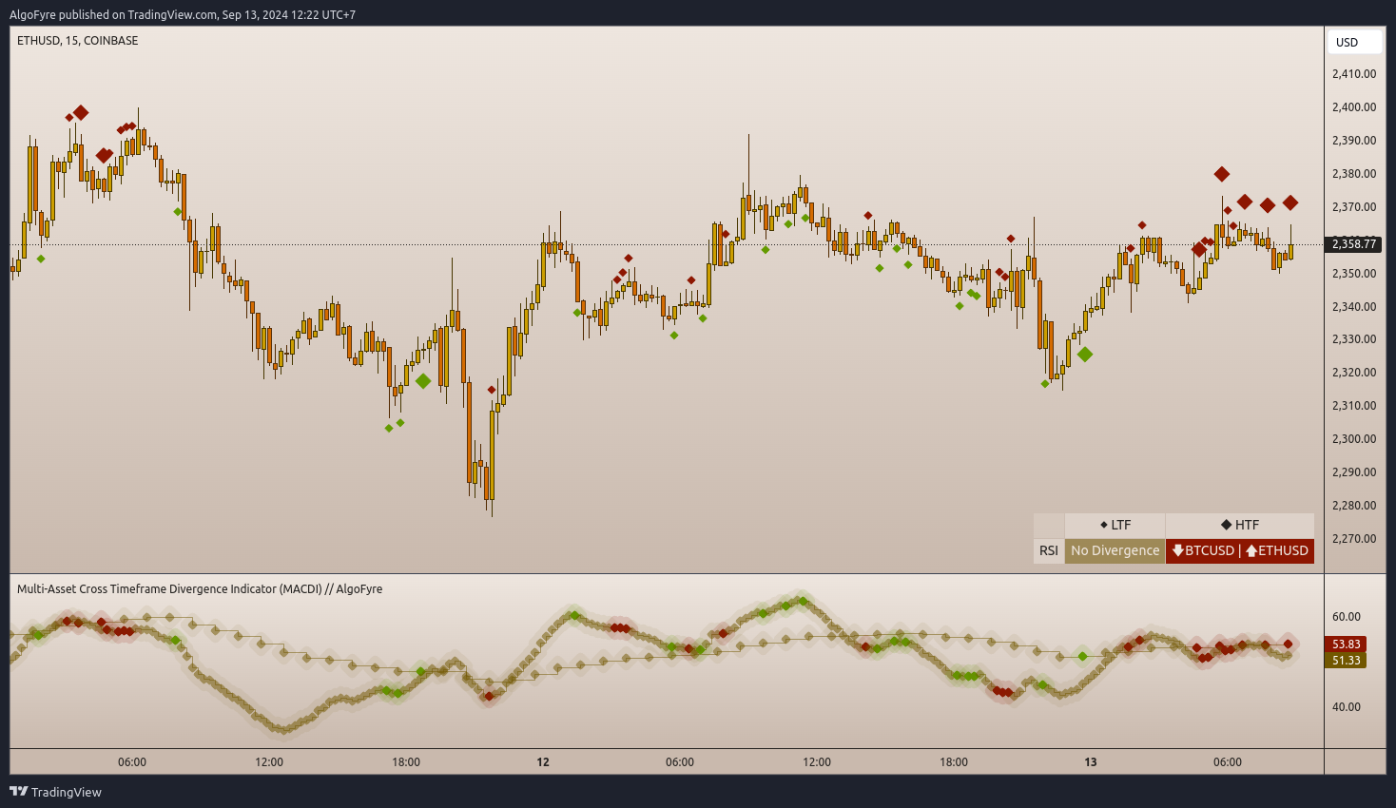Click the RSI row label in table
Viewport: 1396px width, 808px height.
click(1049, 550)
